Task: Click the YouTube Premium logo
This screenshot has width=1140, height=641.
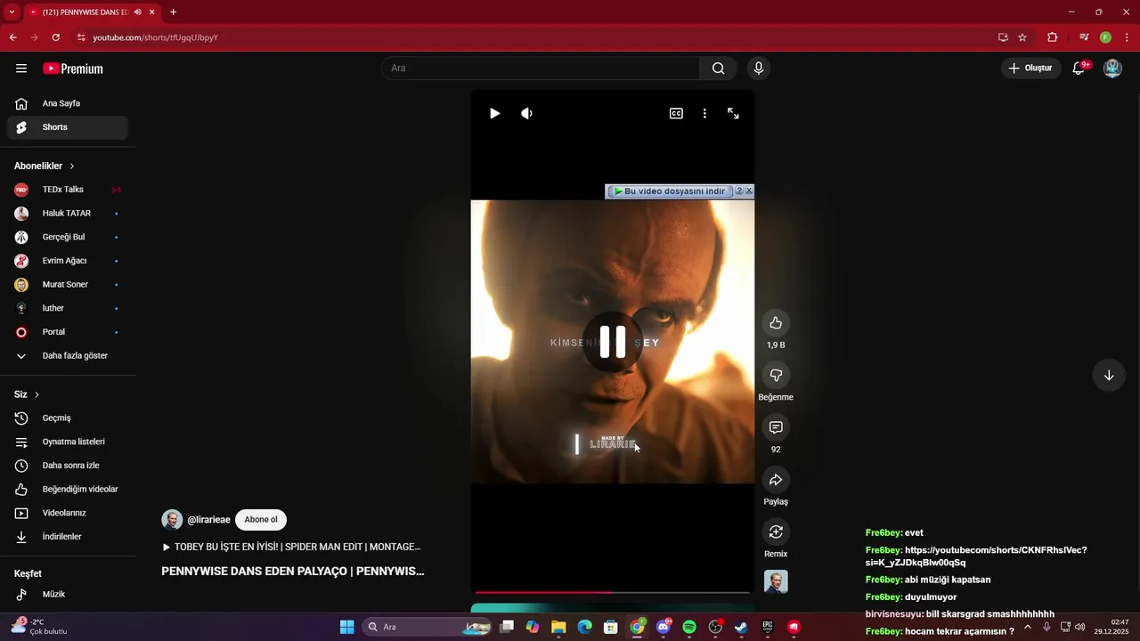Action: 73,69
